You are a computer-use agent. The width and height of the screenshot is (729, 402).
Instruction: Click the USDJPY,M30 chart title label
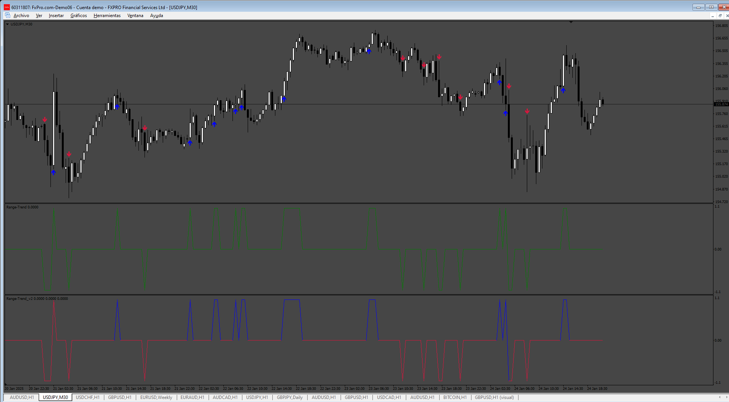click(x=22, y=24)
